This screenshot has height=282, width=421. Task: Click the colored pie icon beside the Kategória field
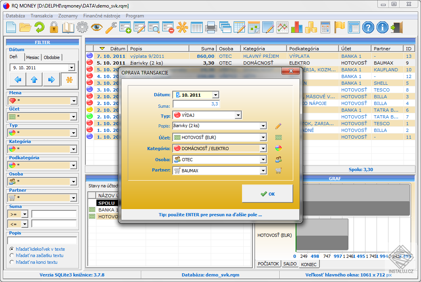point(279,148)
